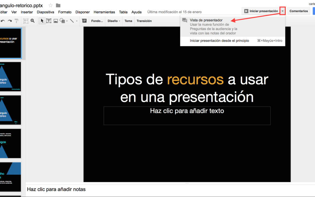Viewport: 315px width, 197px height.
Task: Click the Fondo... button
Action: (97, 21)
